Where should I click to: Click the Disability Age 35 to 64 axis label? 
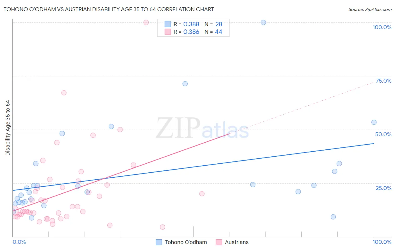[8, 128]
